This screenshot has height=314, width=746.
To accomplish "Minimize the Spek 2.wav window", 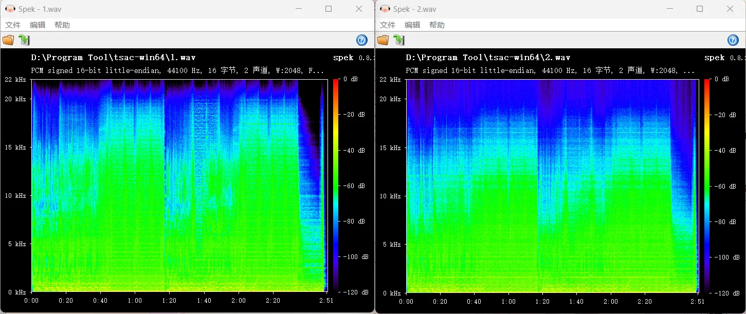I will [x=670, y=9].
